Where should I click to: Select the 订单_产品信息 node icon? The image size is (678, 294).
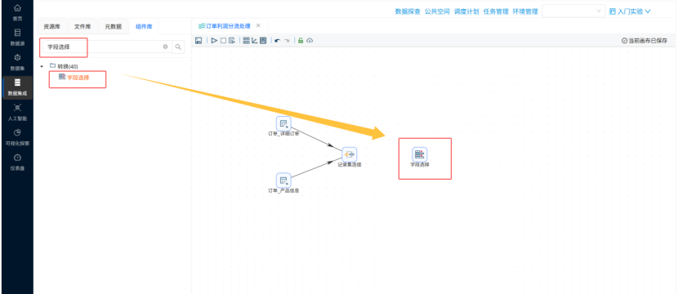click(x=283, y=180)
